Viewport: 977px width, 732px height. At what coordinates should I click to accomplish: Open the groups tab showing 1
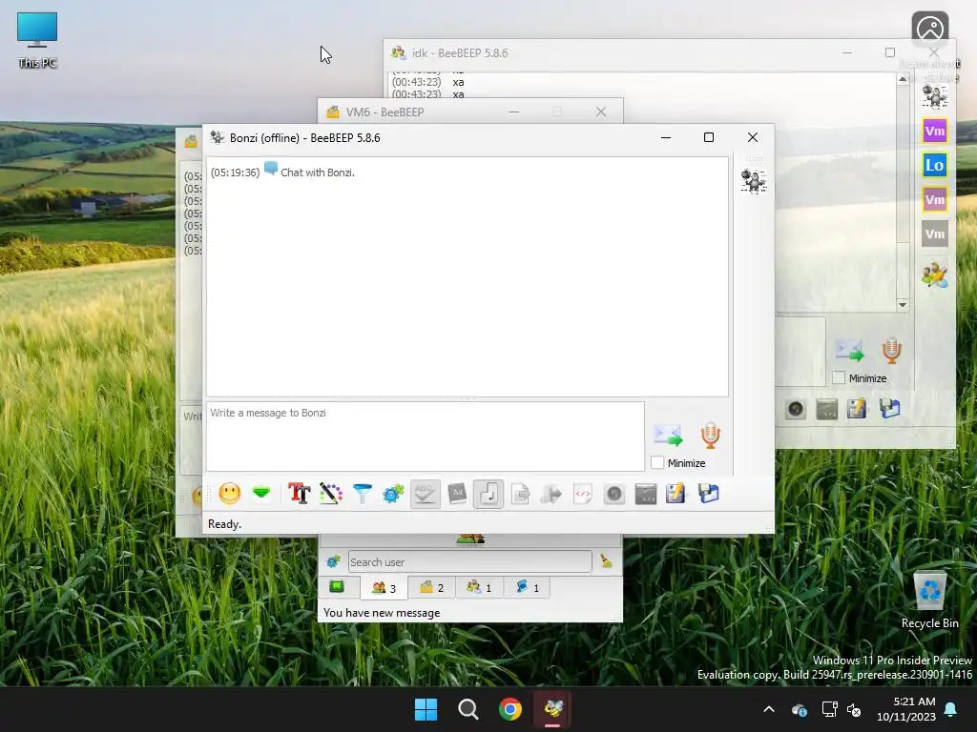[479, 587]
